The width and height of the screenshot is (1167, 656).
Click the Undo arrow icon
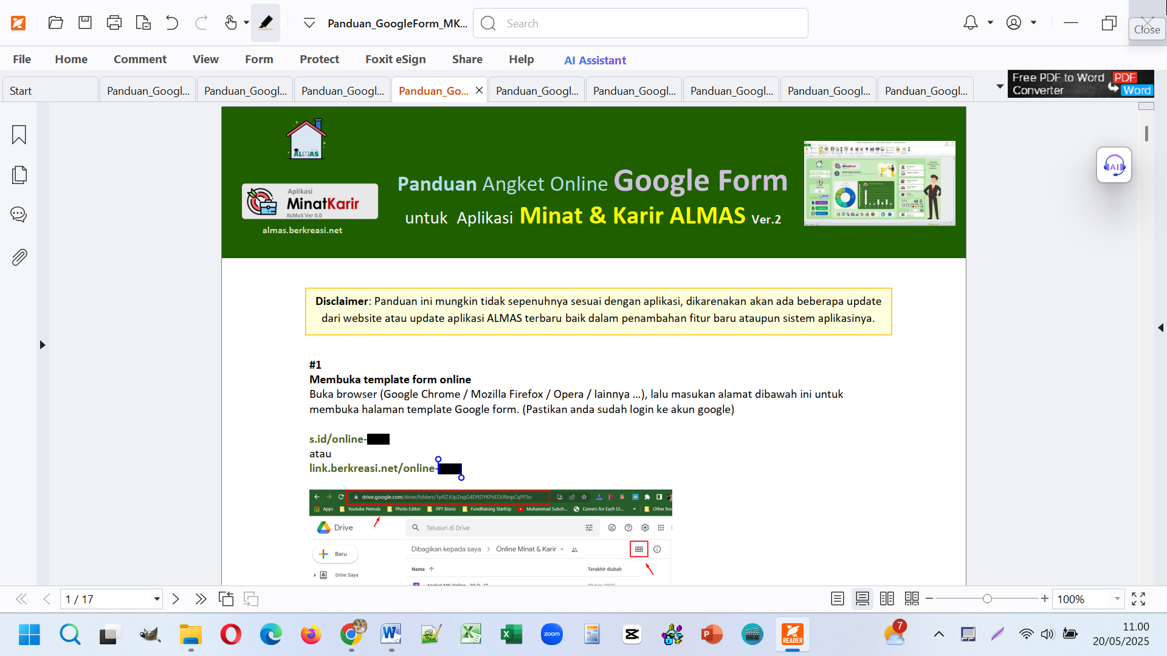pos(172,23)
